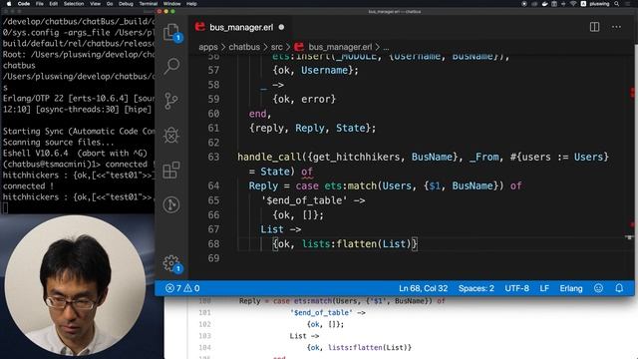This screenshot has height=359, width=638.
Task: Click line 102 '{ok, []};' in the background page
Action: pos(325,324)
